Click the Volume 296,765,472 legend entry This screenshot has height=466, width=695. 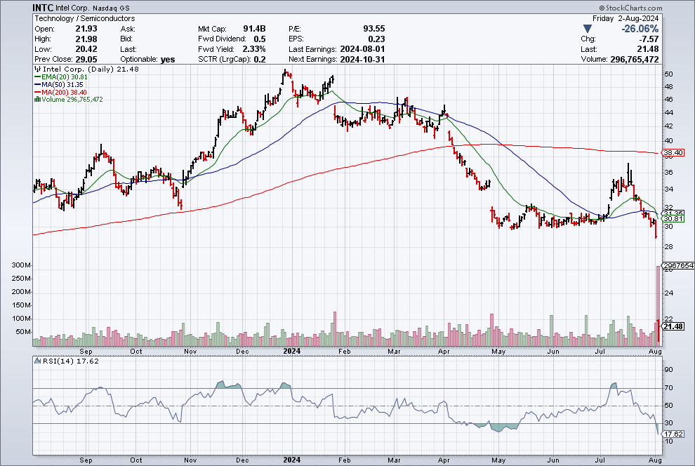[68, 99]
